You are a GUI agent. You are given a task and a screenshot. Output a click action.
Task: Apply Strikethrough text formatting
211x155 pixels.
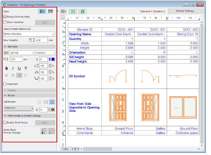(x=26, y=68)
